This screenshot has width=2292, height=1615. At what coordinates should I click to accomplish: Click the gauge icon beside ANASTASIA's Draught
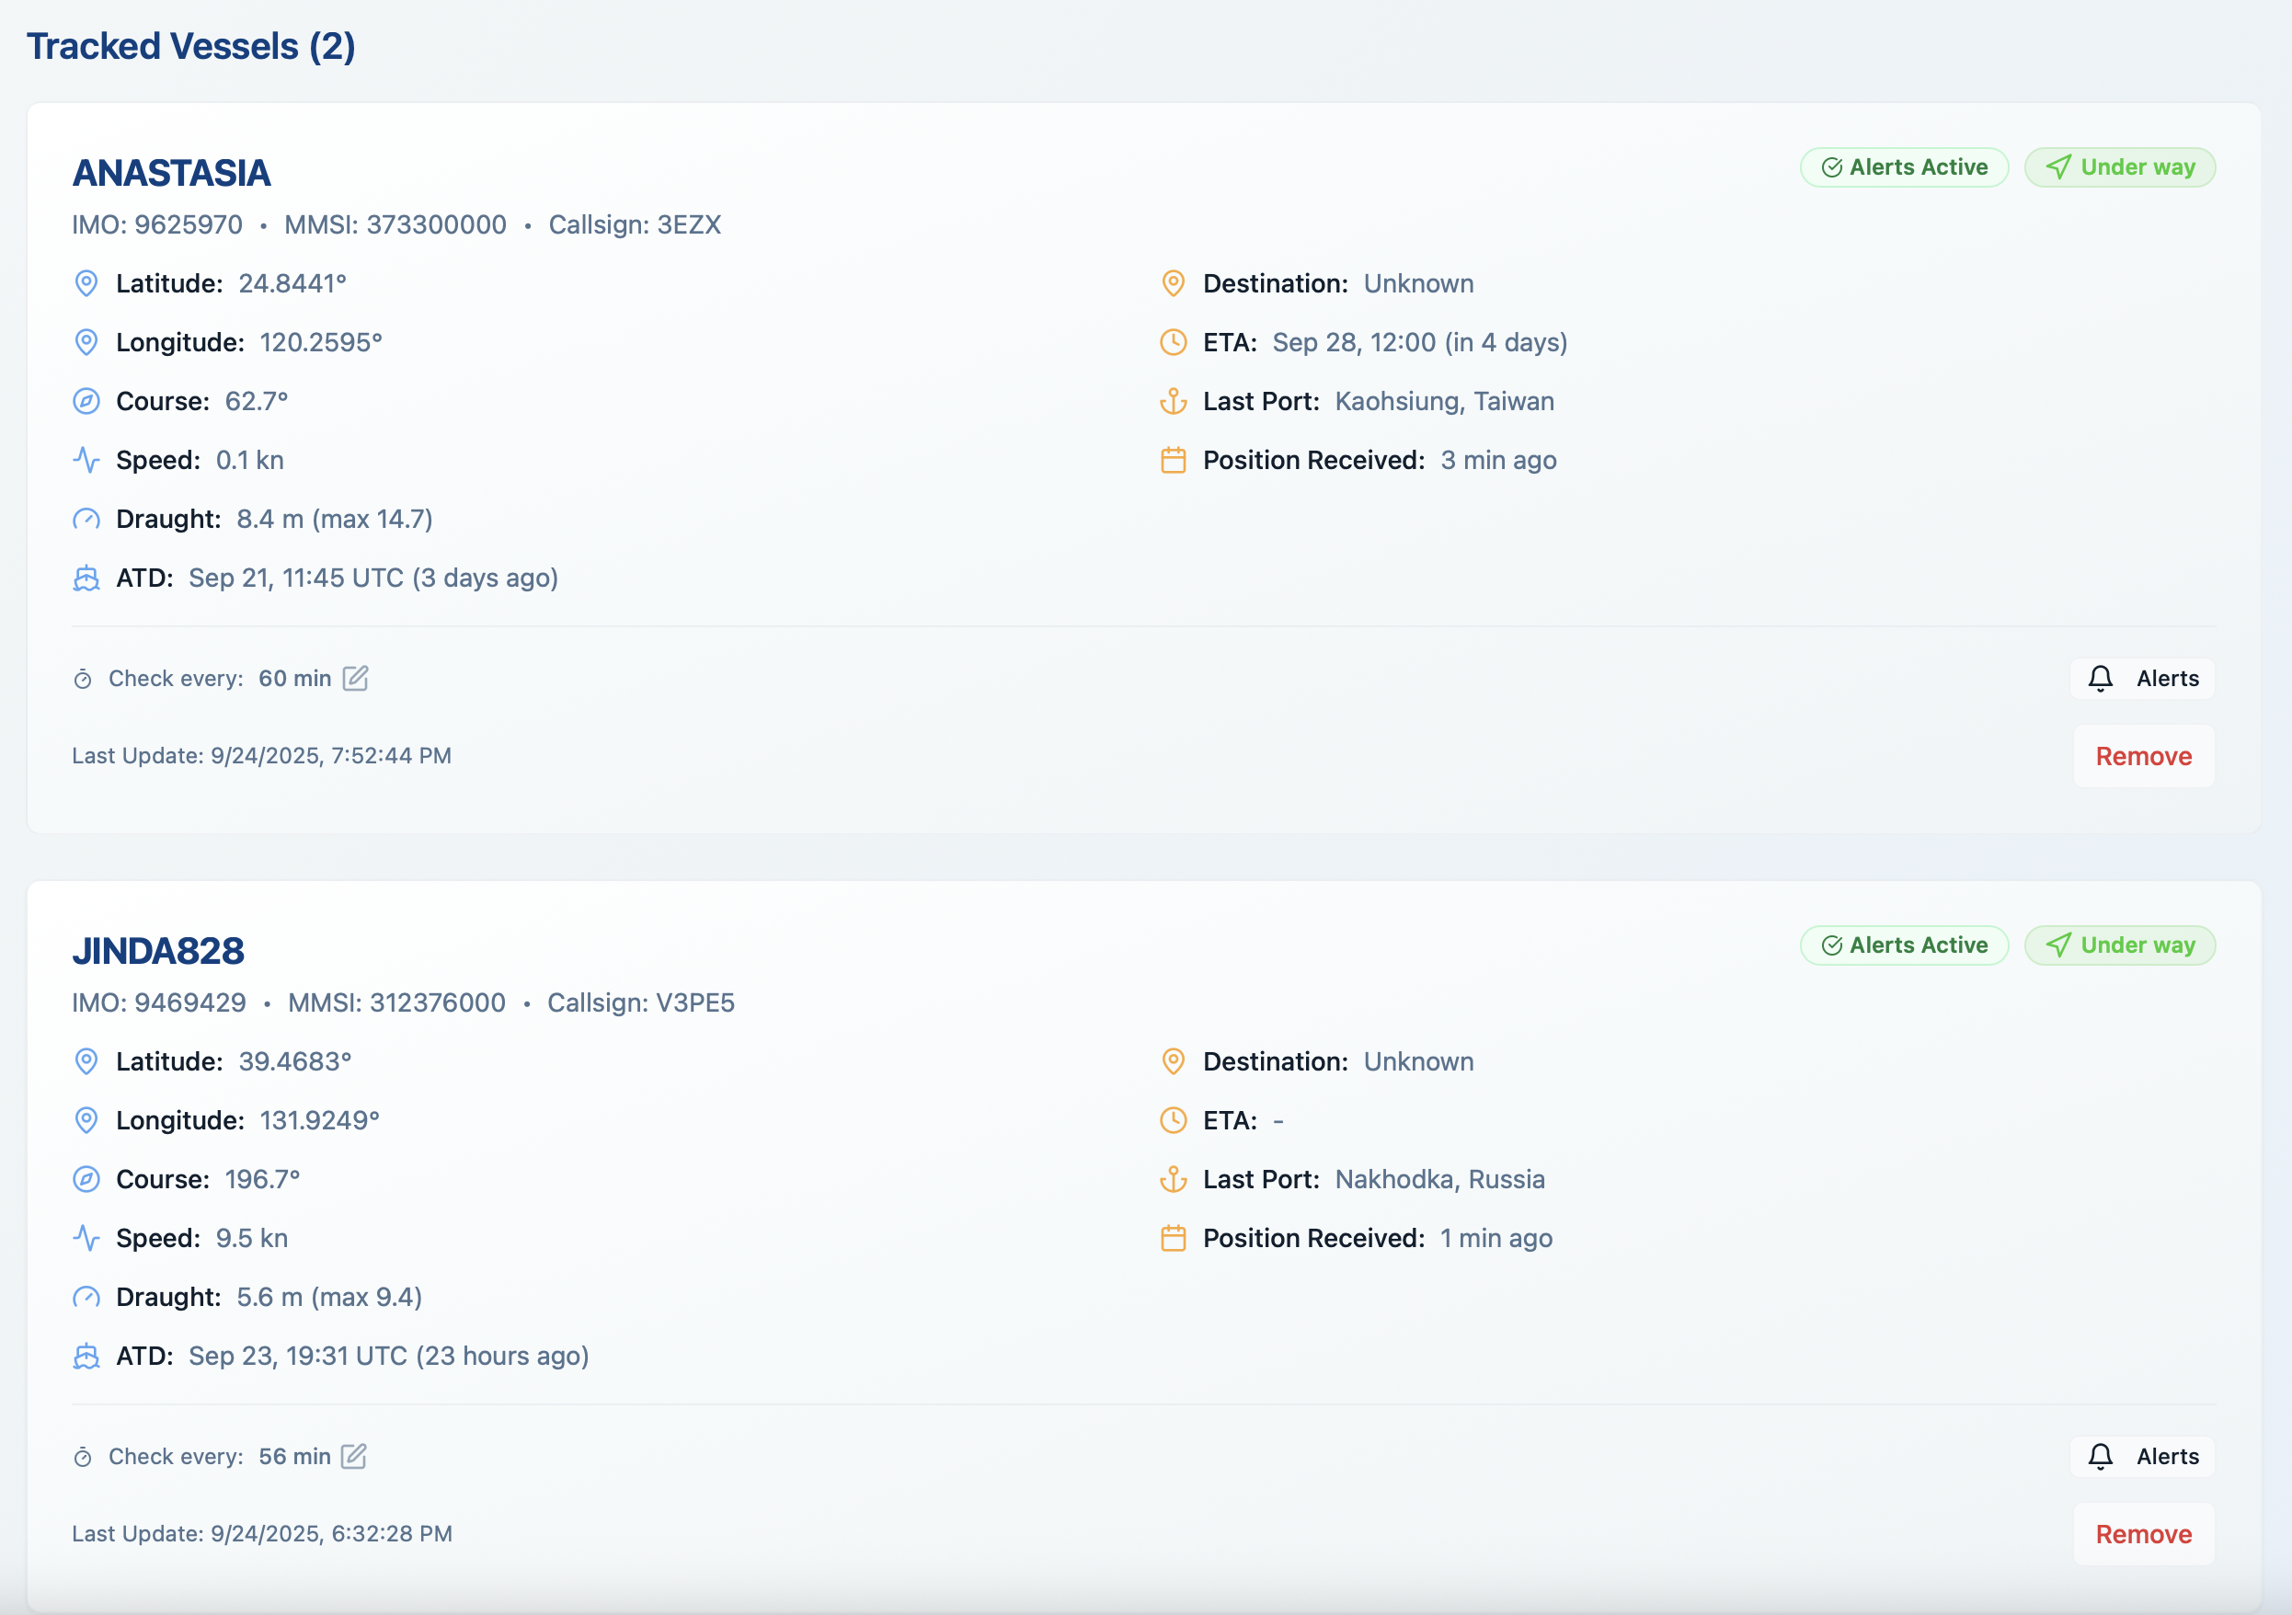click(86, 519)
